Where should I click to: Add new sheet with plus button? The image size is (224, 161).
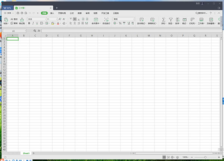coord(34,153)
